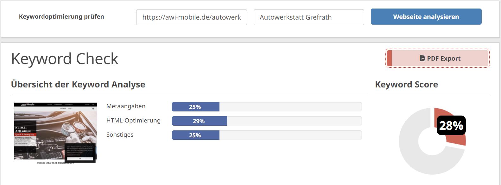
Task: Click the 28% score tooltip
Action: pos(451,125)
